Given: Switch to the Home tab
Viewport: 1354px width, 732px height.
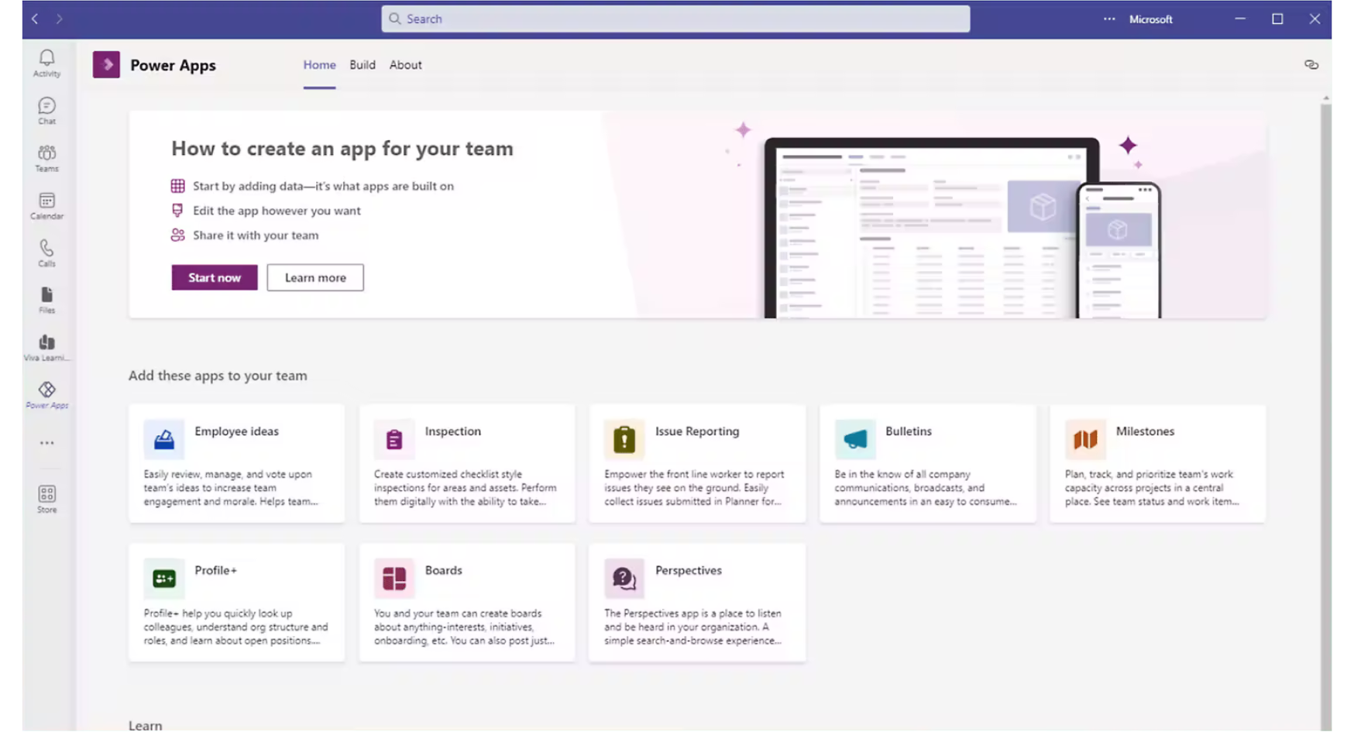Looking at the screenshot, I should 319,65.
